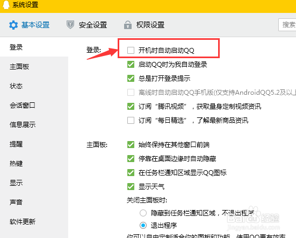
Task: Select 登录 in the sidebar
Action: [16, 47]
